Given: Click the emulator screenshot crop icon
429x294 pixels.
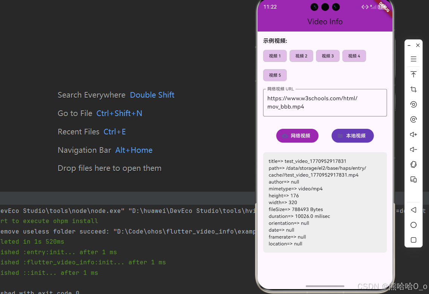Looking at the screenshot, I should tap(414, 89).
